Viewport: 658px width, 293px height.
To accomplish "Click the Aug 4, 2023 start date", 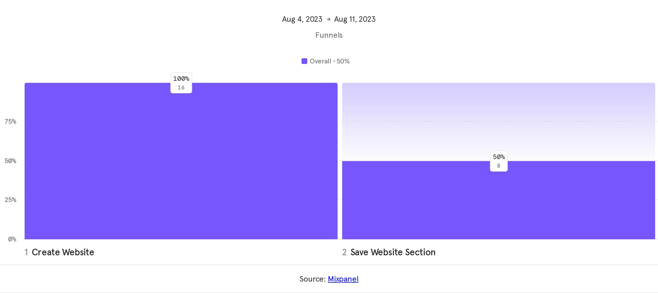I will click(x=302, y=19).
